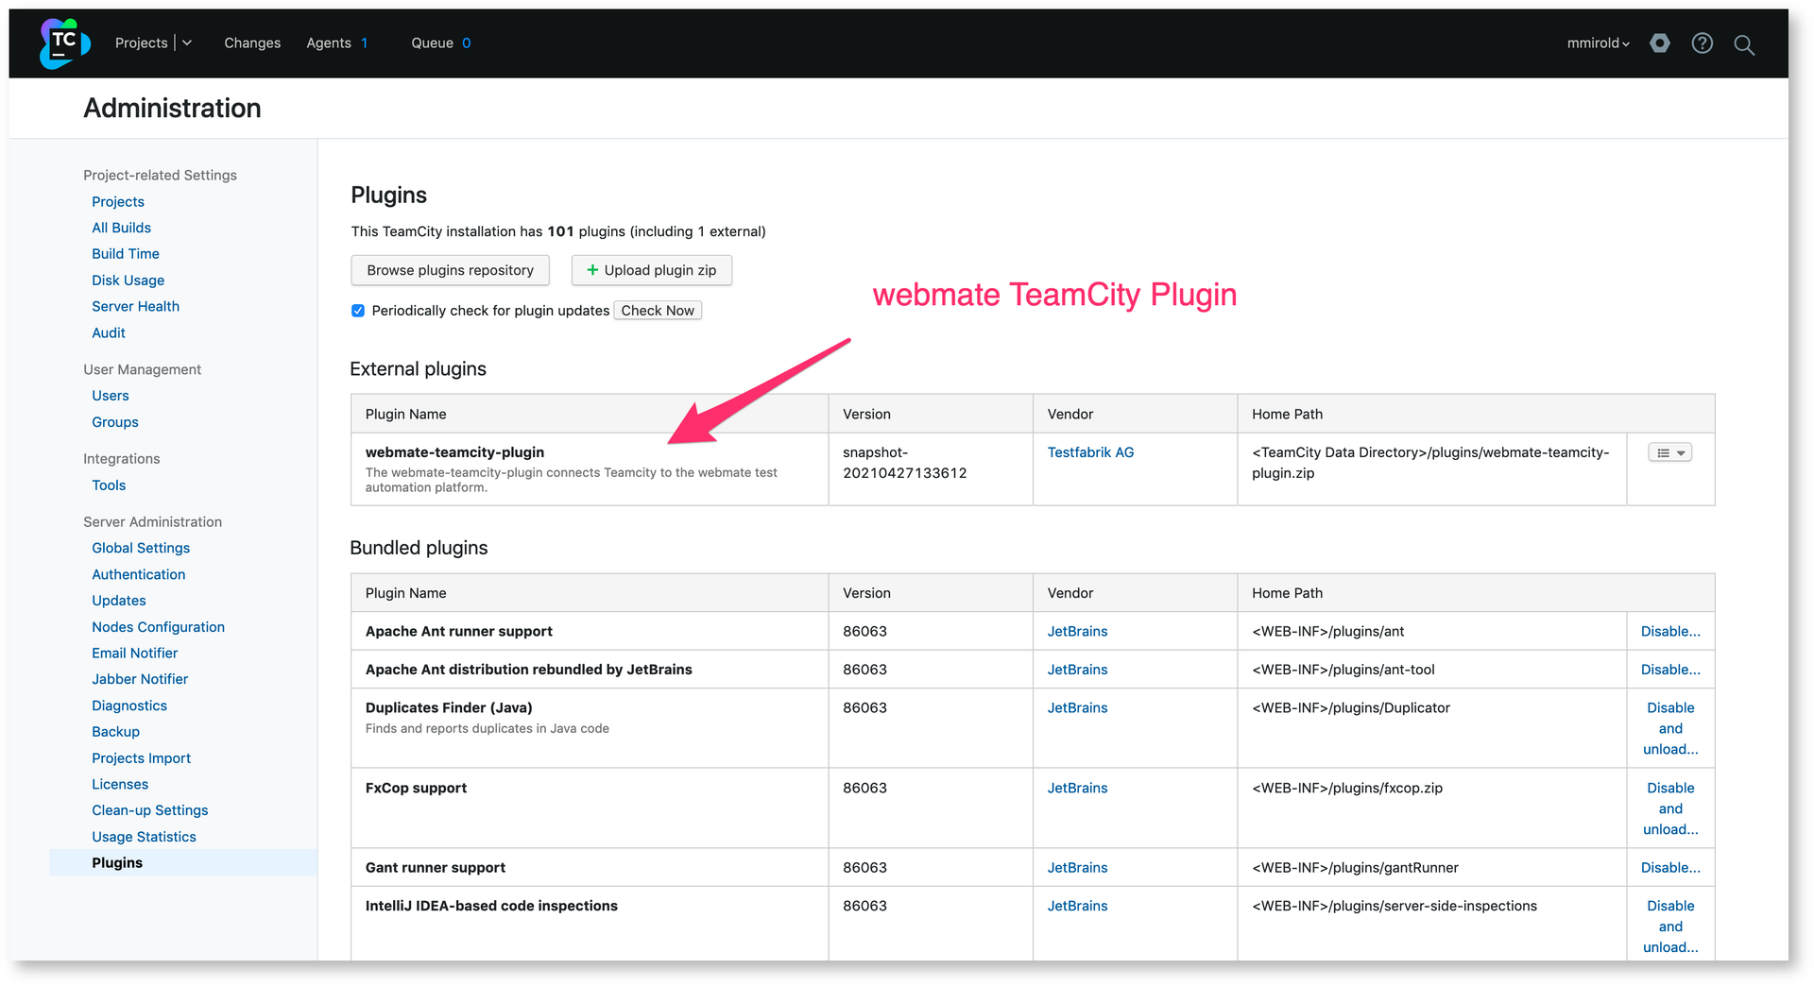Disable Apache Ant runner support plugin
This screenshot has width=1814, height=986.
1670,632
